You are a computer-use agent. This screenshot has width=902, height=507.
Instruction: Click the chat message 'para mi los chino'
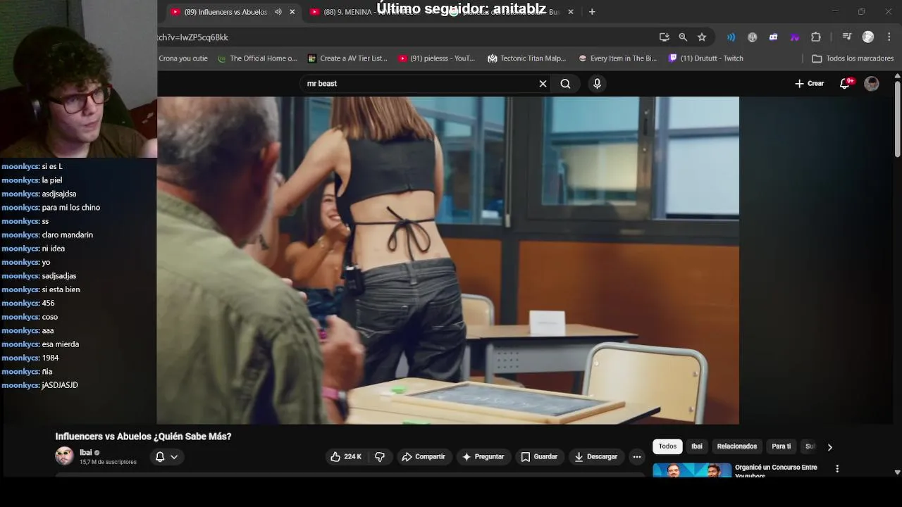click(x=70, y=208)
